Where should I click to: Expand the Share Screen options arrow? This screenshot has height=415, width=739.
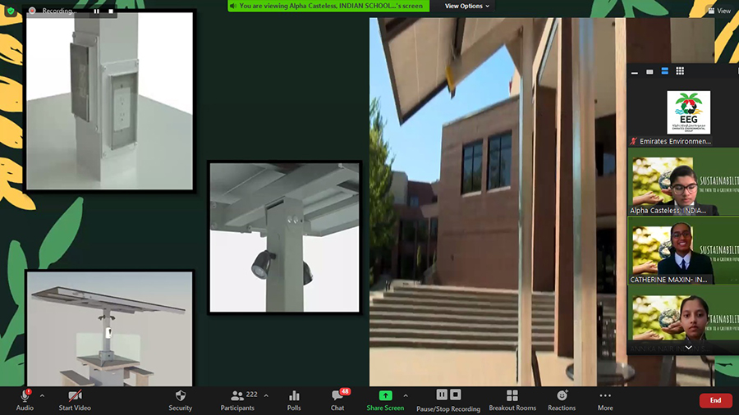[406, 395]
